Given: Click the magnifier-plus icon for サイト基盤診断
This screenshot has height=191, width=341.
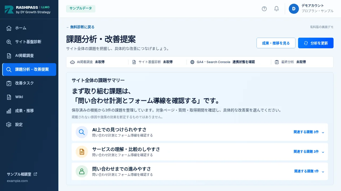Looking at the screenshot, I should (9, 42).
